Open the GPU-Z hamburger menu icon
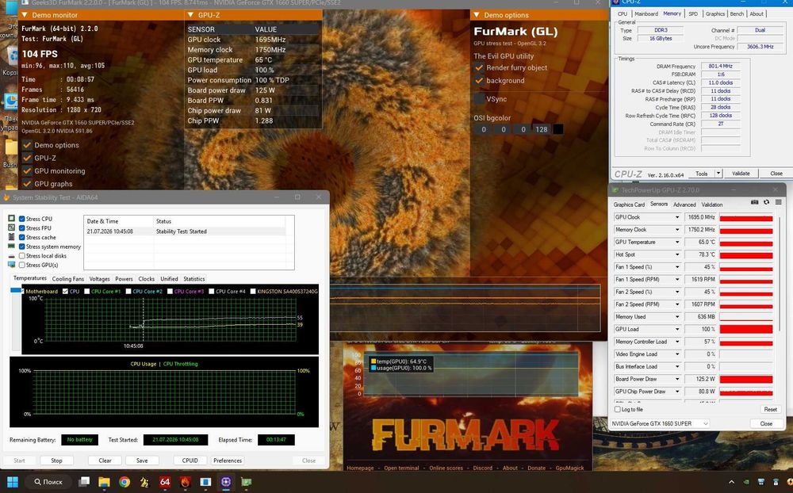The image size is (793, 493). [779, 202]
